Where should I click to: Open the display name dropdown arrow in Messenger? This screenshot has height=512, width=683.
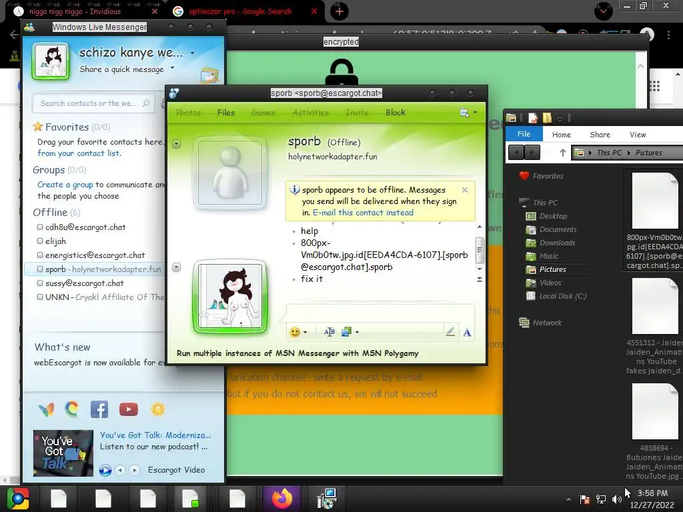tap(192, 53)
